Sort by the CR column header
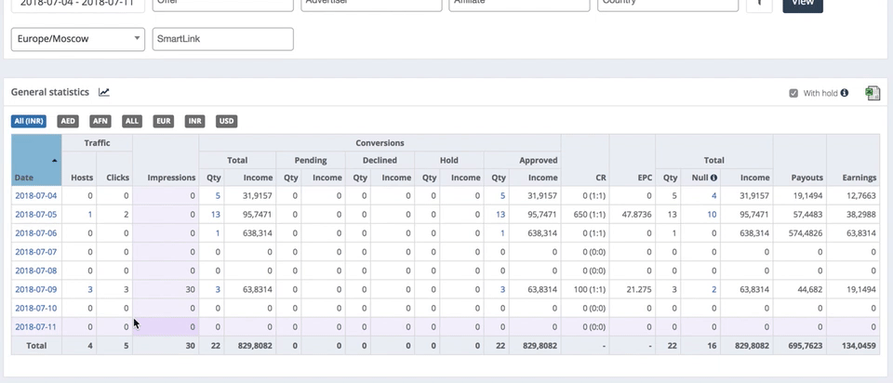The image size is (893, 383). click(x=601, y=178)
